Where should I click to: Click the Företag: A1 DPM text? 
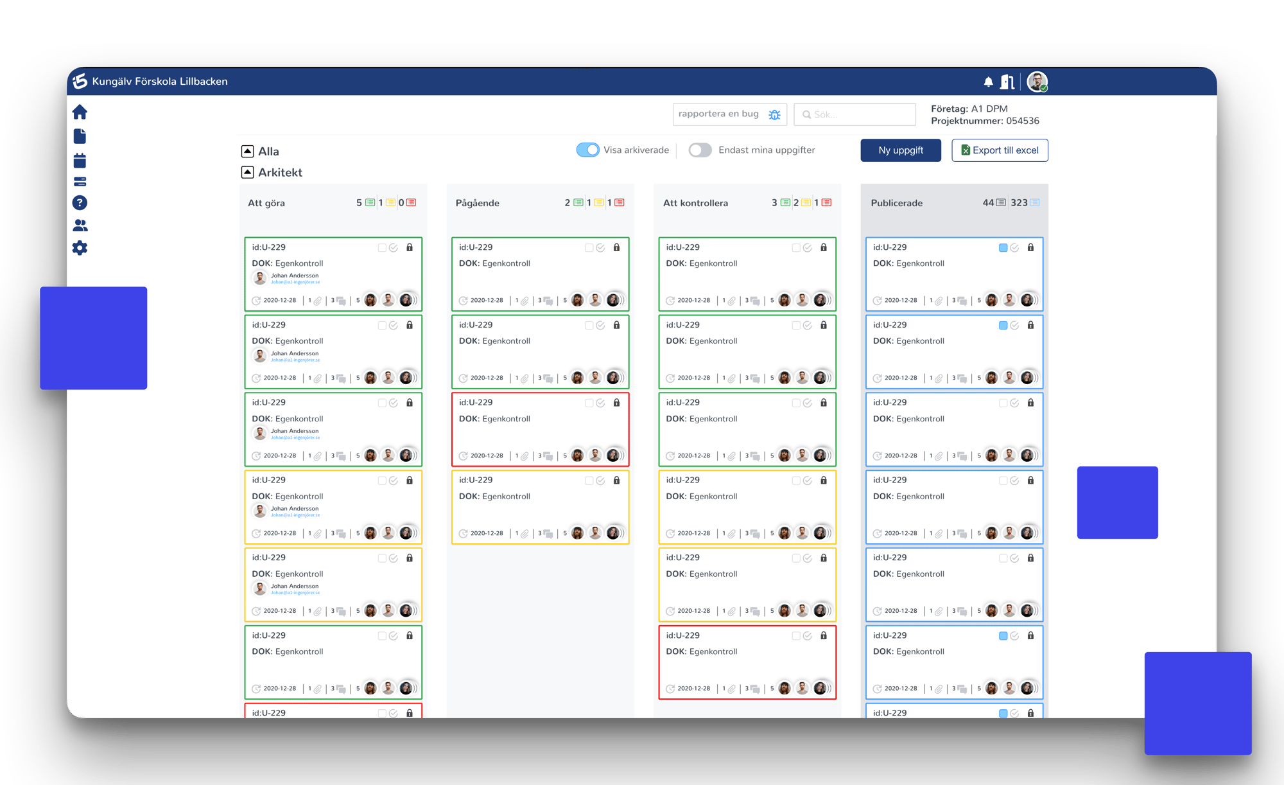click(969, 109)
